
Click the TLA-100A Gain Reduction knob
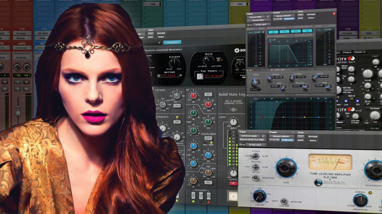point(374,170)
